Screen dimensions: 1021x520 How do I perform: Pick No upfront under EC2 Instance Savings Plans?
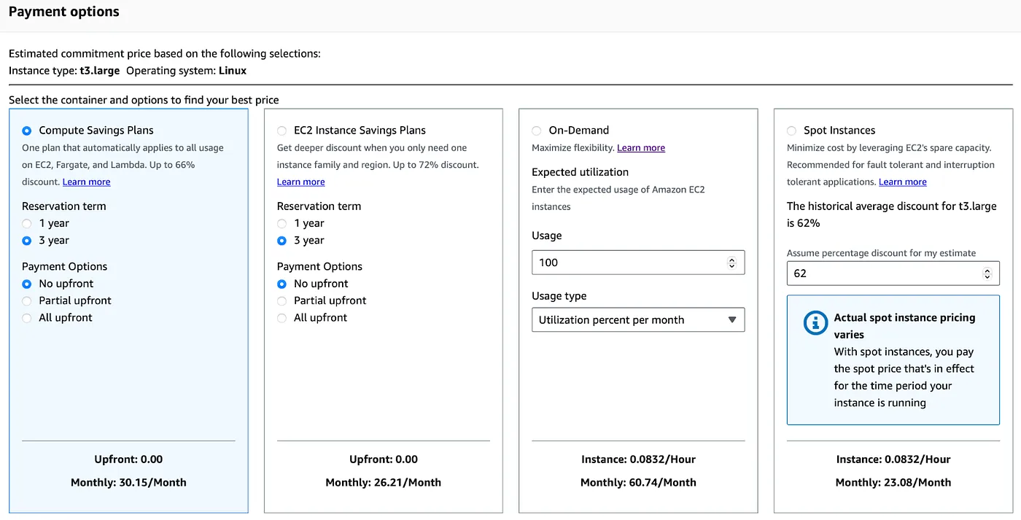282,284
